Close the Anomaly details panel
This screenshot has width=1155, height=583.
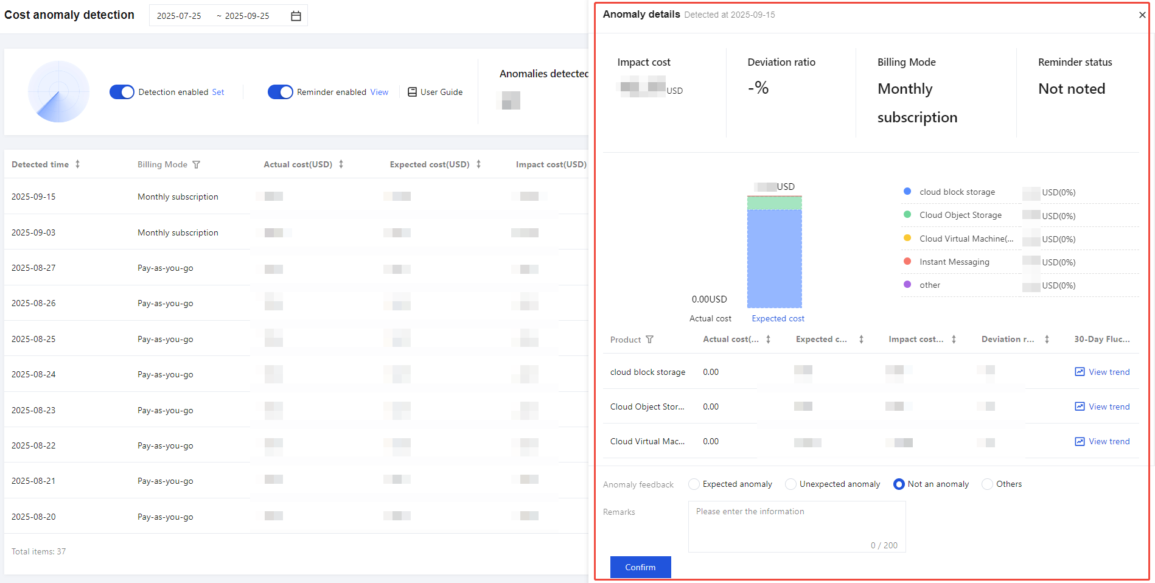[x=1142, y=15]
